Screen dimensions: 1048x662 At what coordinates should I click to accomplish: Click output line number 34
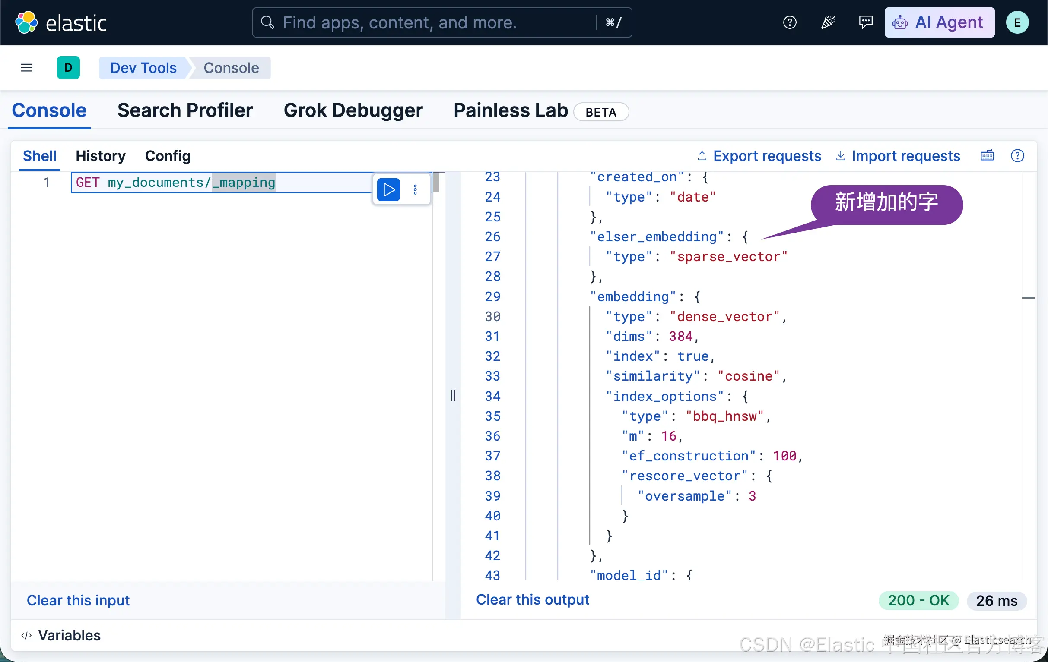pyautogui.click(x=492, y=397)
